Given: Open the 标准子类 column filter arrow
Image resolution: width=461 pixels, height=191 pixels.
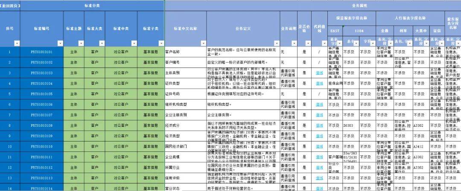Looking at the screenshot, I should tap(161, 43).
